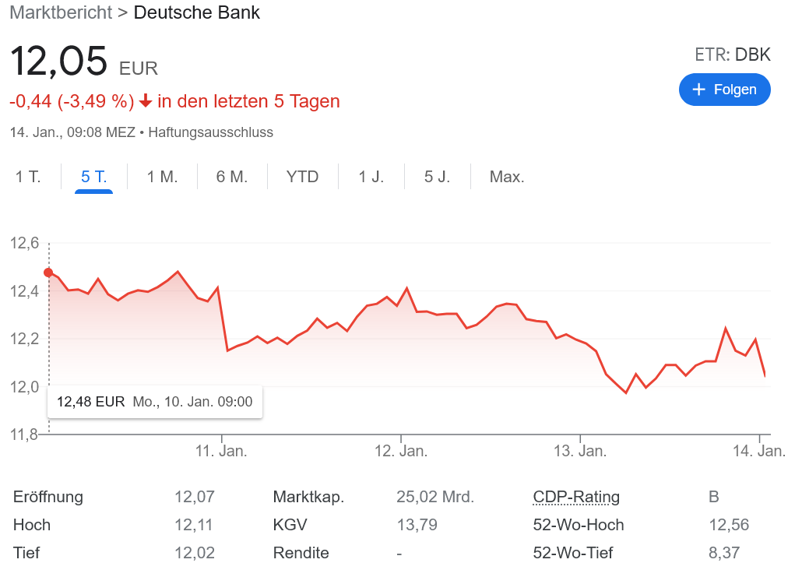Switch to the 6 M. tab
The width and height of the screenshot is (788, 577).
232,177
